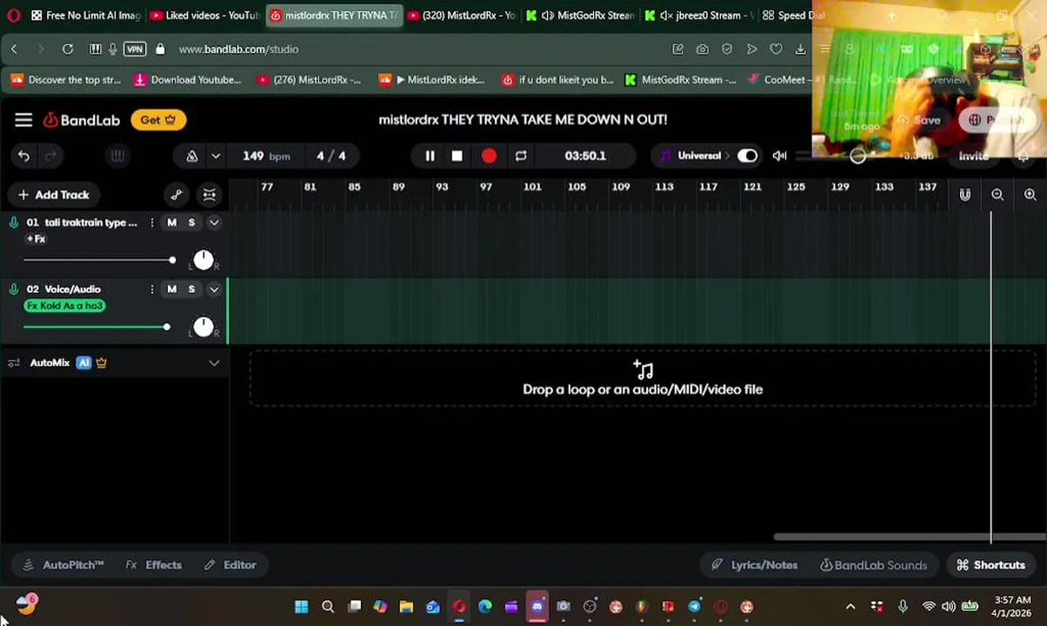Viewport: 1047px width, 626px height.
Task: Change the 4 / 4 time signature
Action: point(330,156)
